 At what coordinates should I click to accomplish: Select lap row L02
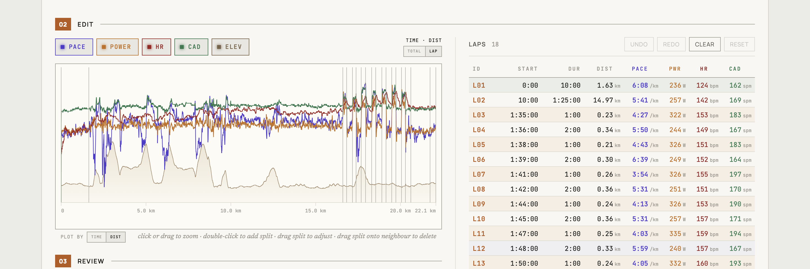(x=612, y=100)
